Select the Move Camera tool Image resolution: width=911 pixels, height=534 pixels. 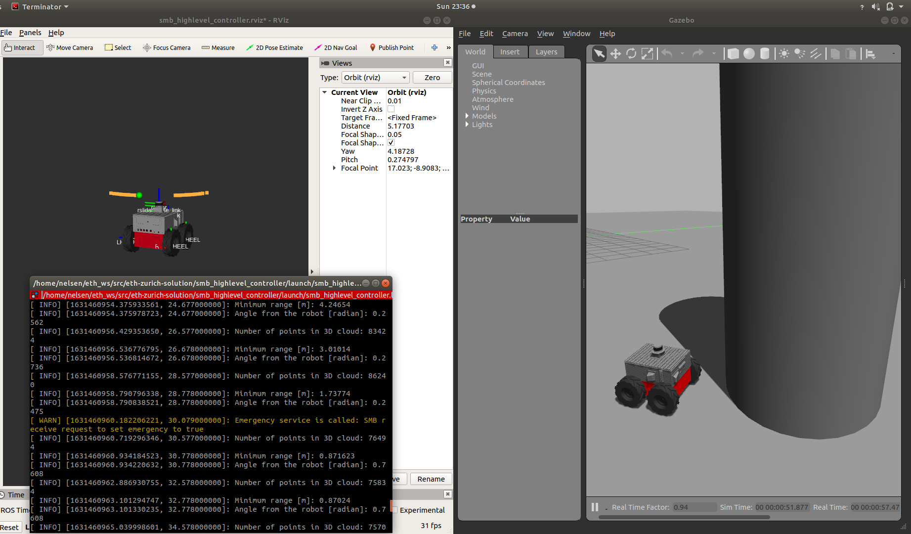click(70, 47)
